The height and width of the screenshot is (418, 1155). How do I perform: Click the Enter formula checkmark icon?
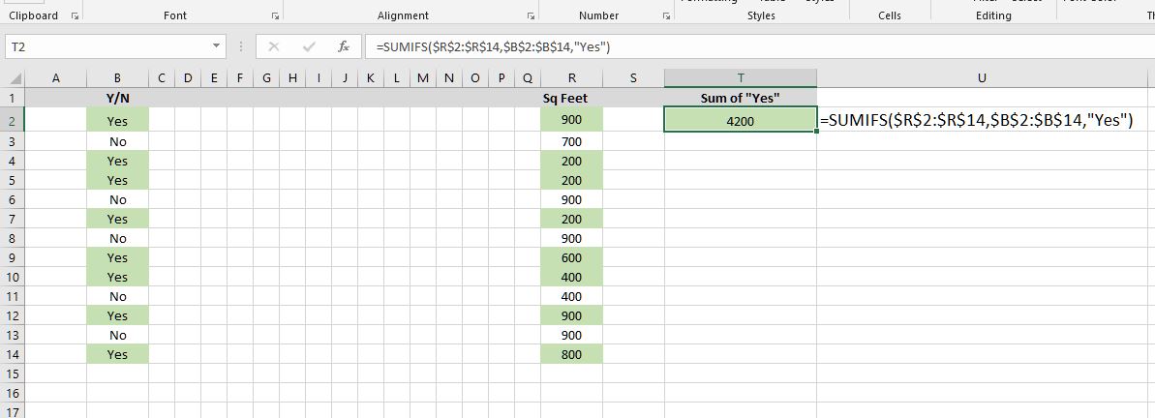click(x=310, y=46)
